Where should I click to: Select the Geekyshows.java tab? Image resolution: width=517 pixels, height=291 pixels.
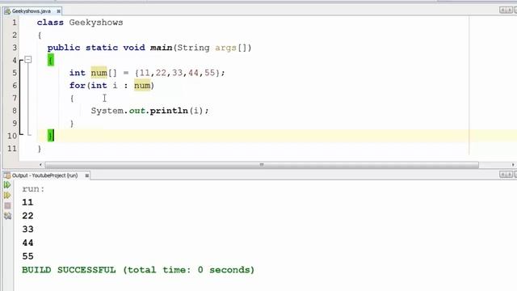point(32,11)
